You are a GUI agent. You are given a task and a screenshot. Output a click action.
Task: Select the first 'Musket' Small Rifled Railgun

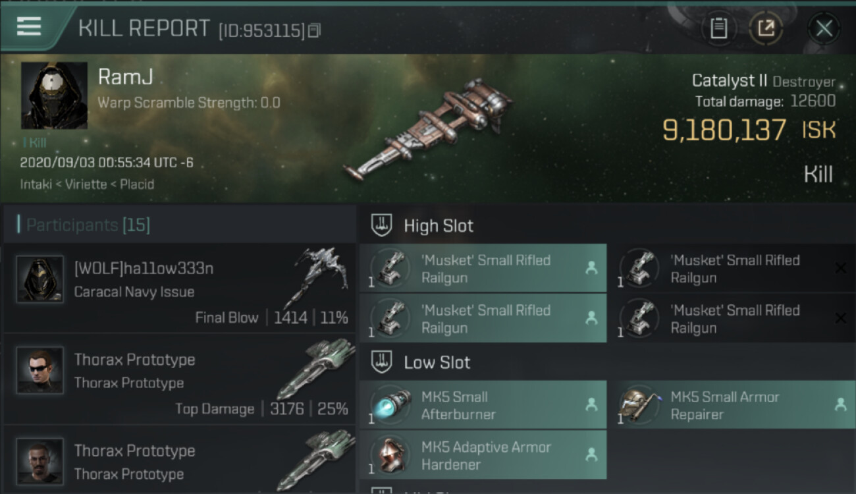coord(483,269)
